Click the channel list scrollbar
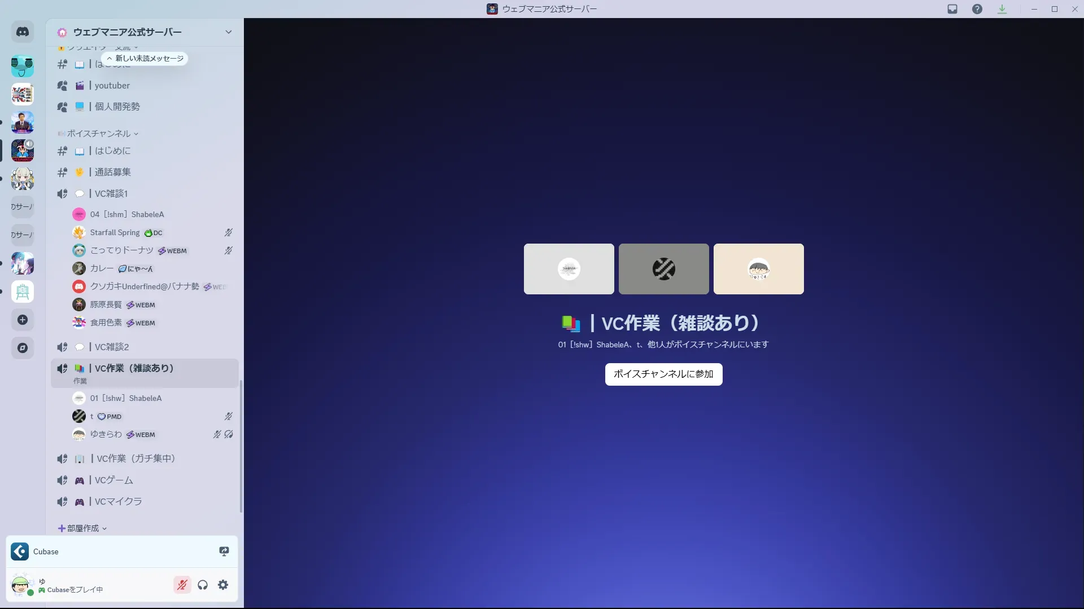The width and height of the screenshot is (1084, 609). pos(241,445)
